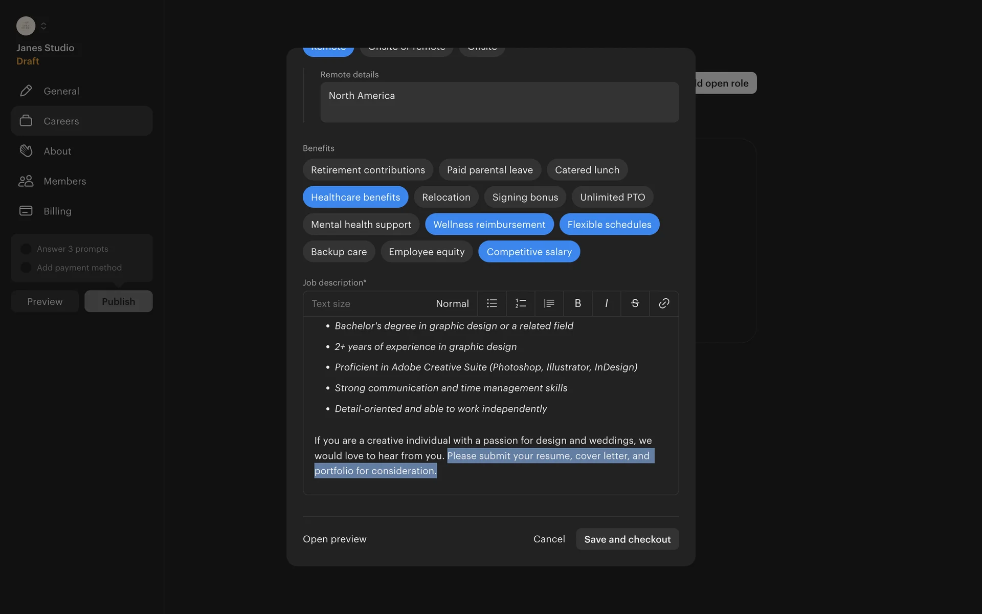Screen dimensions: 982x614
Task: Click the numbered list icon
Action: pos(520,303)
